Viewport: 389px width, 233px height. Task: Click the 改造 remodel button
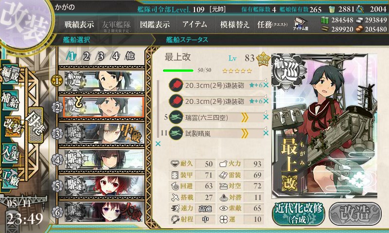[x=355, y=214]
